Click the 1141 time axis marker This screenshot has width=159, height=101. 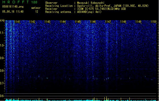17,22
